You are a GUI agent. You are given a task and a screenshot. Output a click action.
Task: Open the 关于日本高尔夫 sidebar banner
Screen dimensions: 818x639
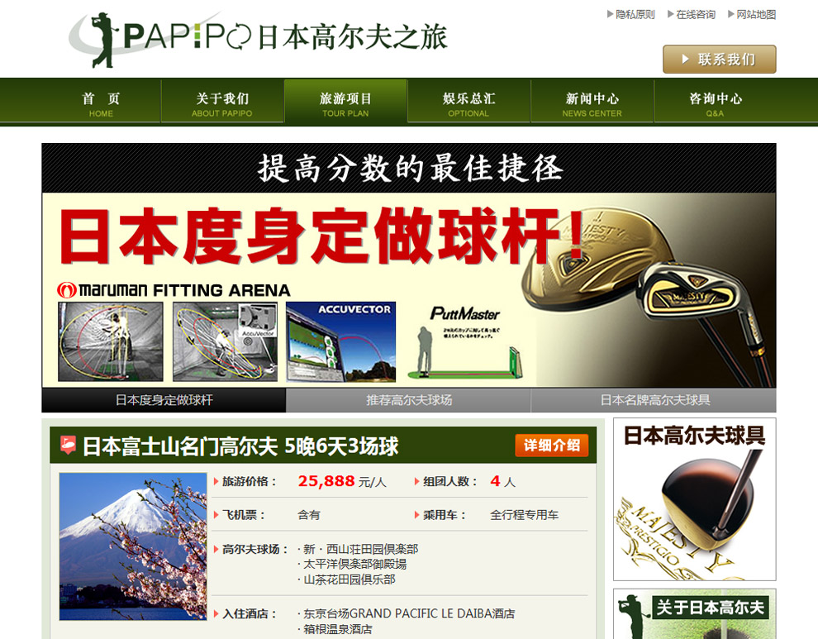[694, 614]
